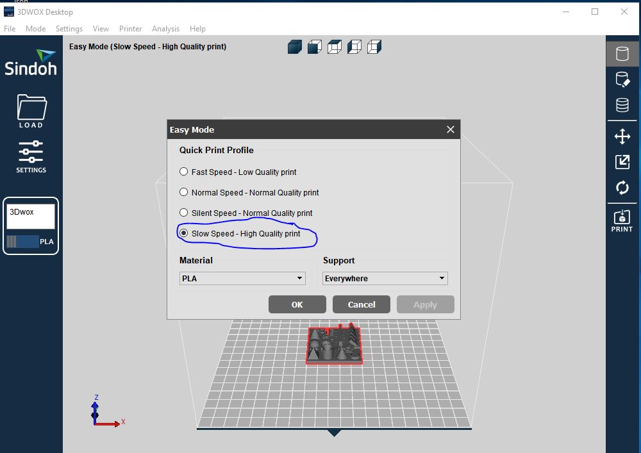Open the View menu
641x453 pixels.
(x=101, y=29)
